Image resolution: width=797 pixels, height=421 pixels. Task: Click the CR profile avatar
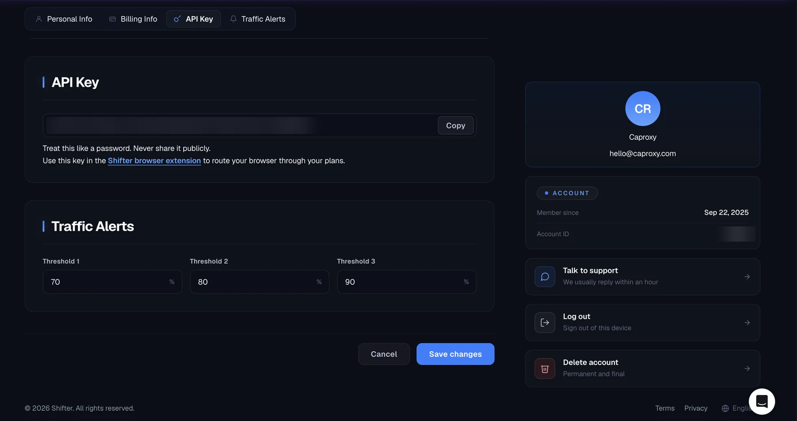tap(642, 109)
